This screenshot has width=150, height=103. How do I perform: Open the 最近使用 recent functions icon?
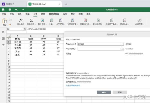click(42, 20)
